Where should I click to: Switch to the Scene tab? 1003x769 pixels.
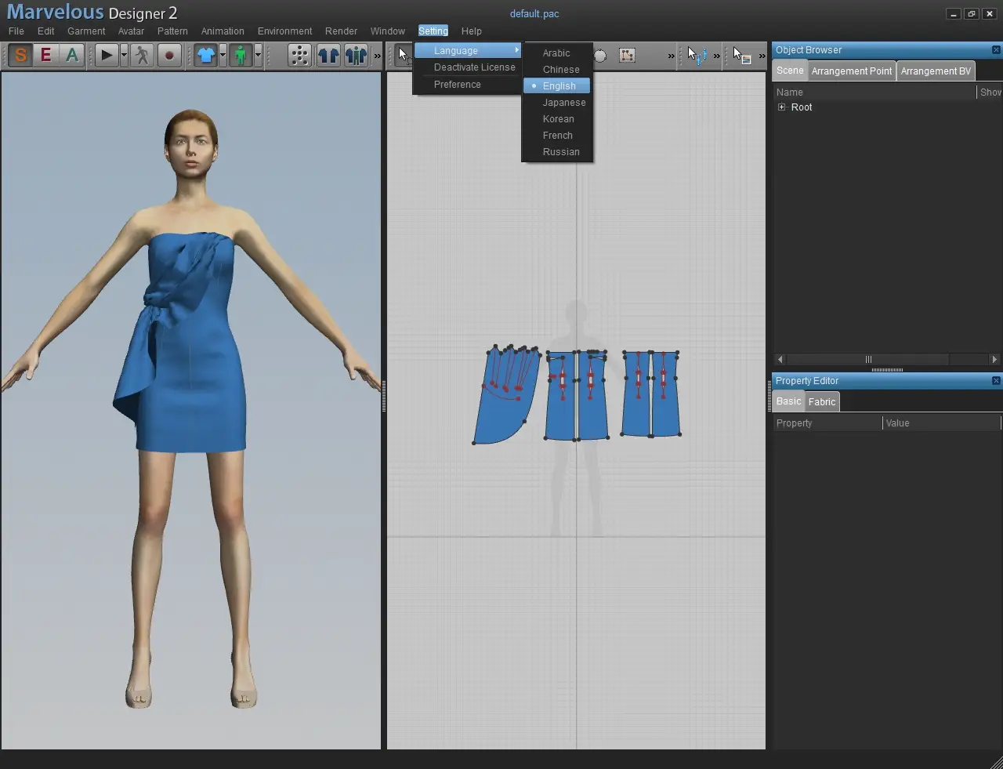click(x=790, y=71)
